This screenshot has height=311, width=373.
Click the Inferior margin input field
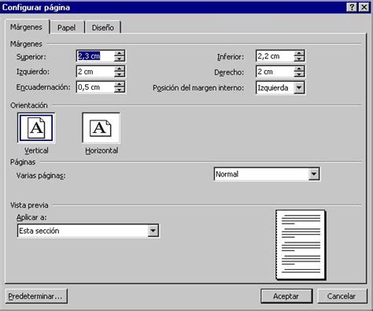pyautogui.click(x=275, y=56)
